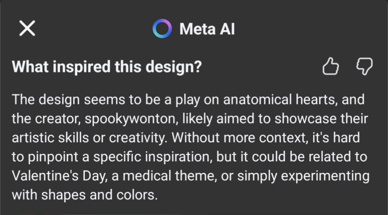The width and height of the screenshot is (388, 215).
Task: Click the creator name spookywonton
Action: click(130, 118)
